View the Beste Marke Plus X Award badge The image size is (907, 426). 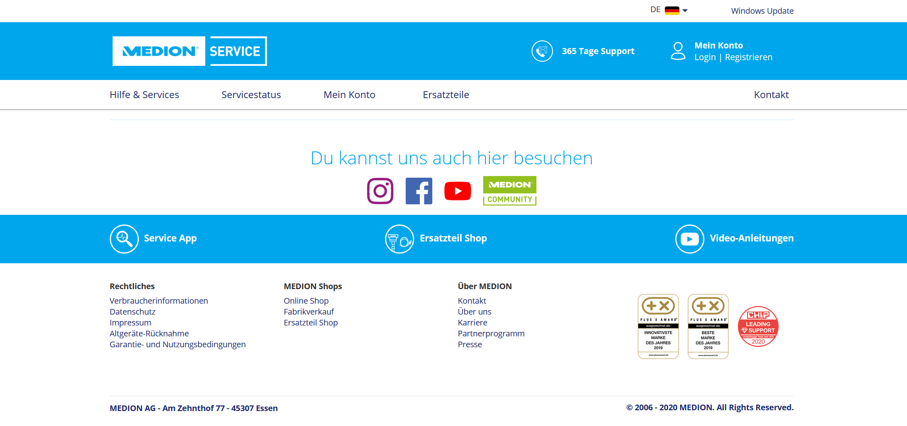click(x=708, y=326)
